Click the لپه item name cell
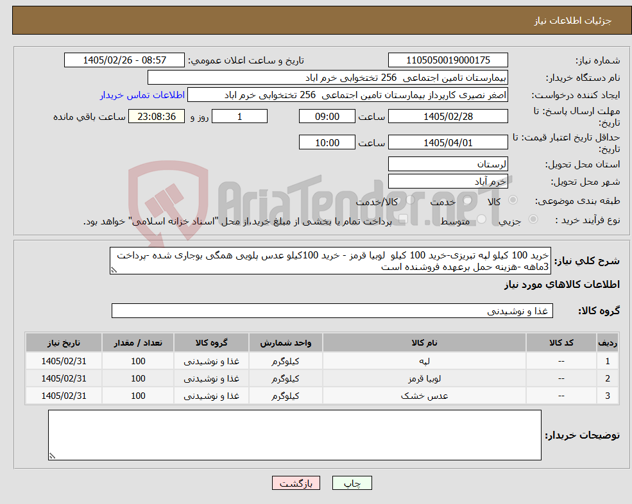The height and width of the screenshot is (504, 632). pyautogui.click(x=424, y=361)
